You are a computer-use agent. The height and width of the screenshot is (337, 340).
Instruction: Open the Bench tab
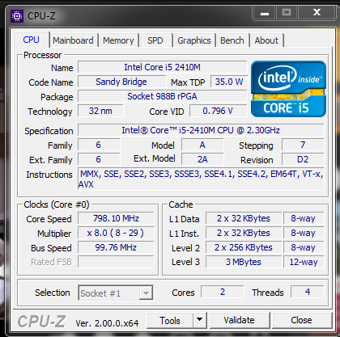pos(232,40)
